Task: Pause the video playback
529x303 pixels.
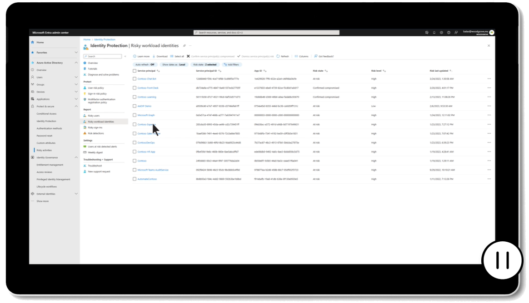Action: (x=502, y=260)
